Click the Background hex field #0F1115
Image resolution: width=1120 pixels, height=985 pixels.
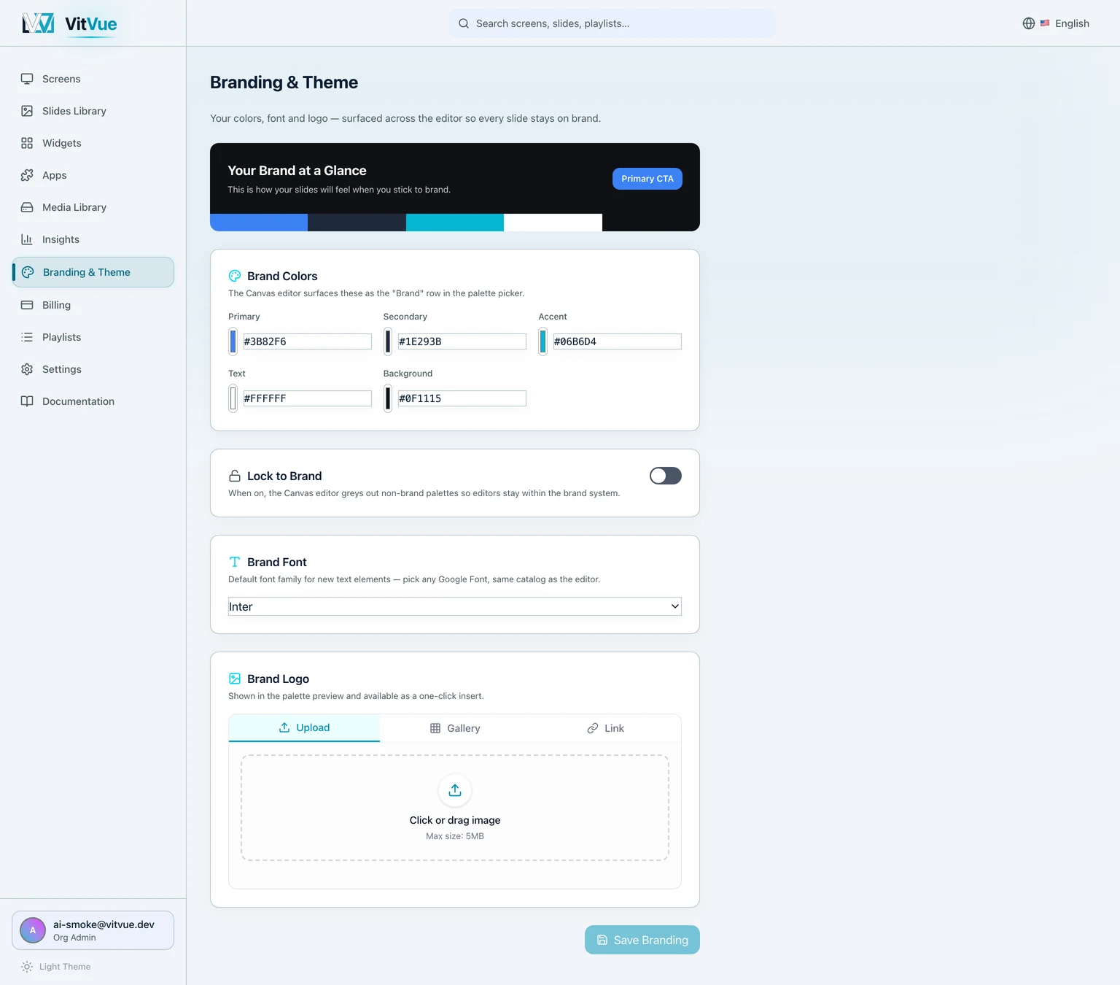462,398
